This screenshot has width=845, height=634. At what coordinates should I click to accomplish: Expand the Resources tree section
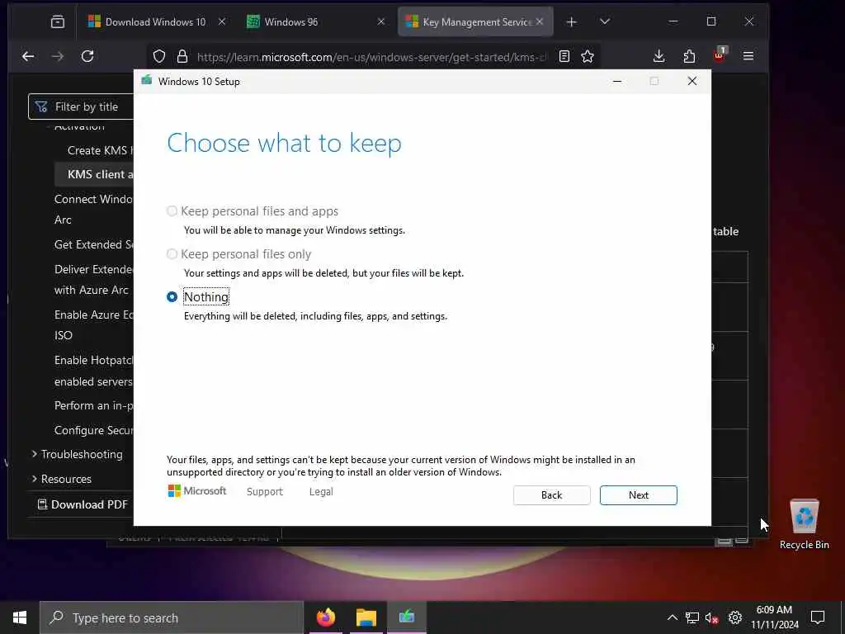[35, 479]
